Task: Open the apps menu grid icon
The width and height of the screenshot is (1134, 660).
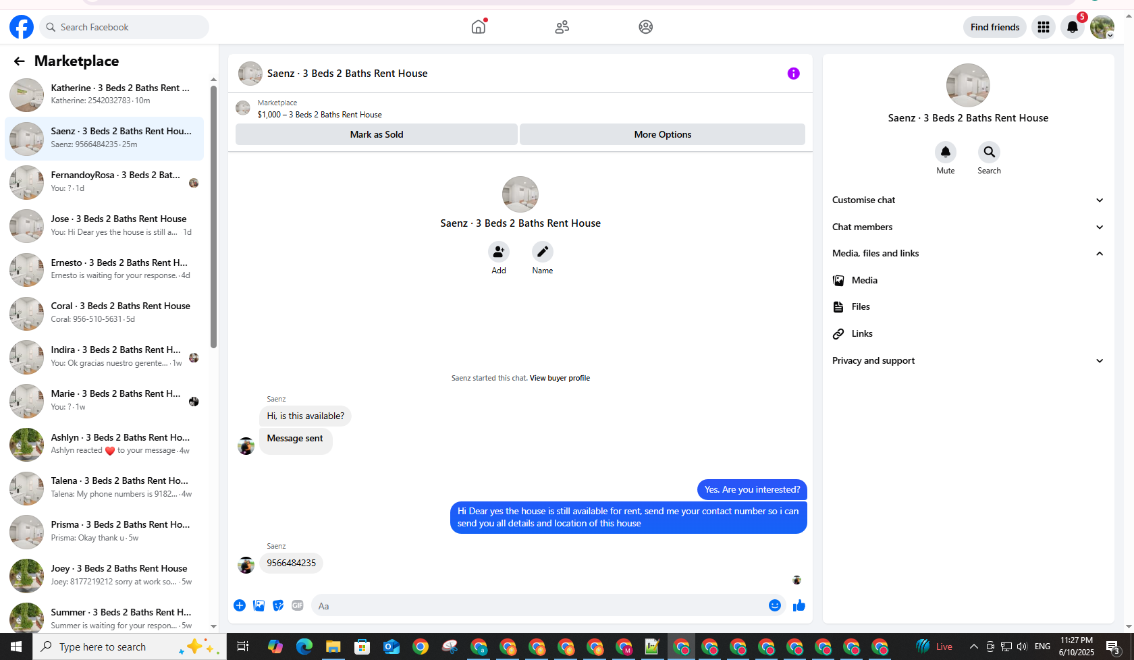Action: click(x=1044, y=27)
